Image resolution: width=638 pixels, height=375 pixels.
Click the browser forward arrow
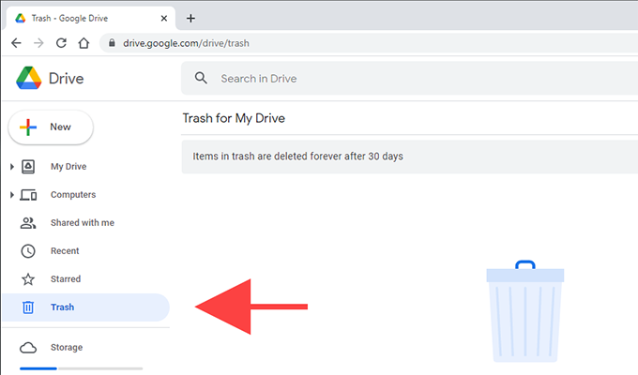pyautogui.click(x=38, y=43)
